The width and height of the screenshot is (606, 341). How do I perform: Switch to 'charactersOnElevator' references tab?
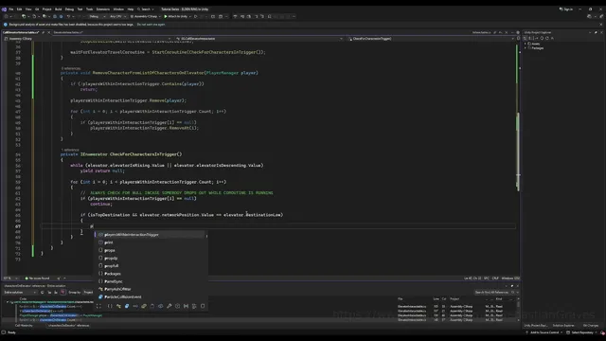69,326
